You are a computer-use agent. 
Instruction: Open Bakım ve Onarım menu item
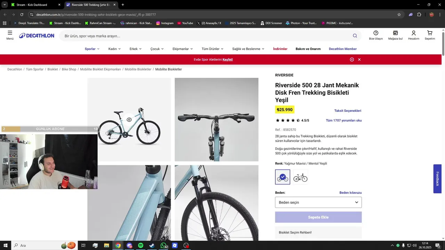pyautogui.click(x=308, y=49)
